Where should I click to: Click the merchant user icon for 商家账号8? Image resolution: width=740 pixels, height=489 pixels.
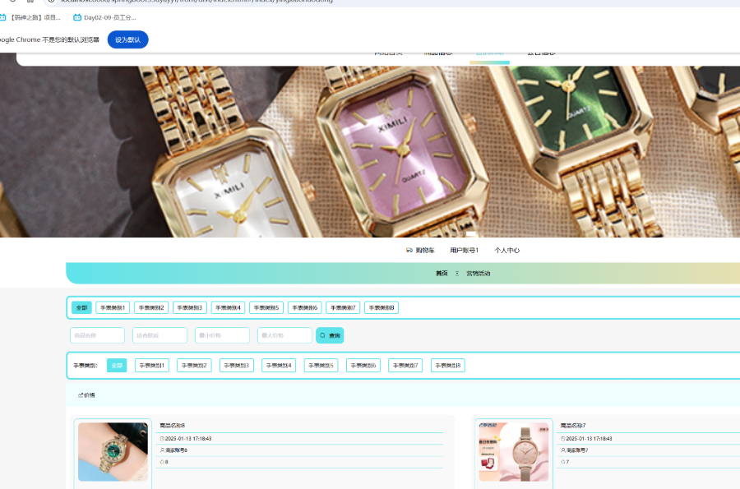point(162,450)
